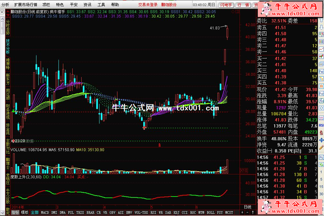Select 5-minute period in right toolbar

[321, 179]
